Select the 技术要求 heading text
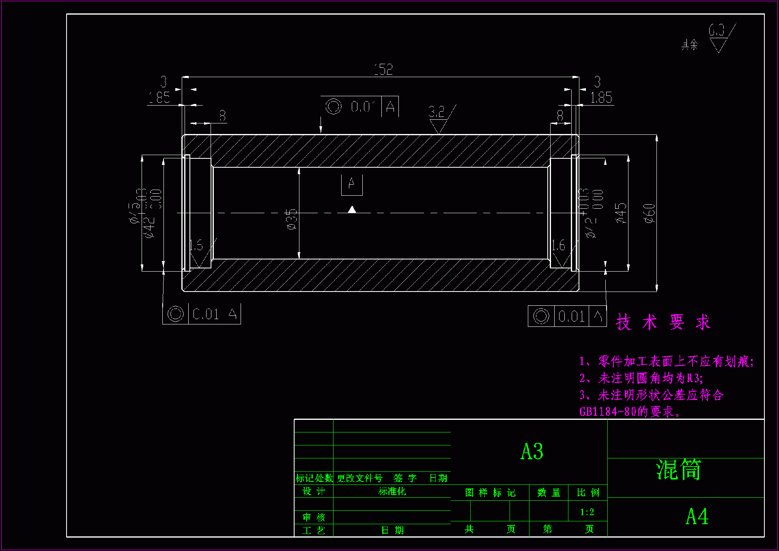The width and height of the screenshot is (779, 551). [x=663, y=322]
